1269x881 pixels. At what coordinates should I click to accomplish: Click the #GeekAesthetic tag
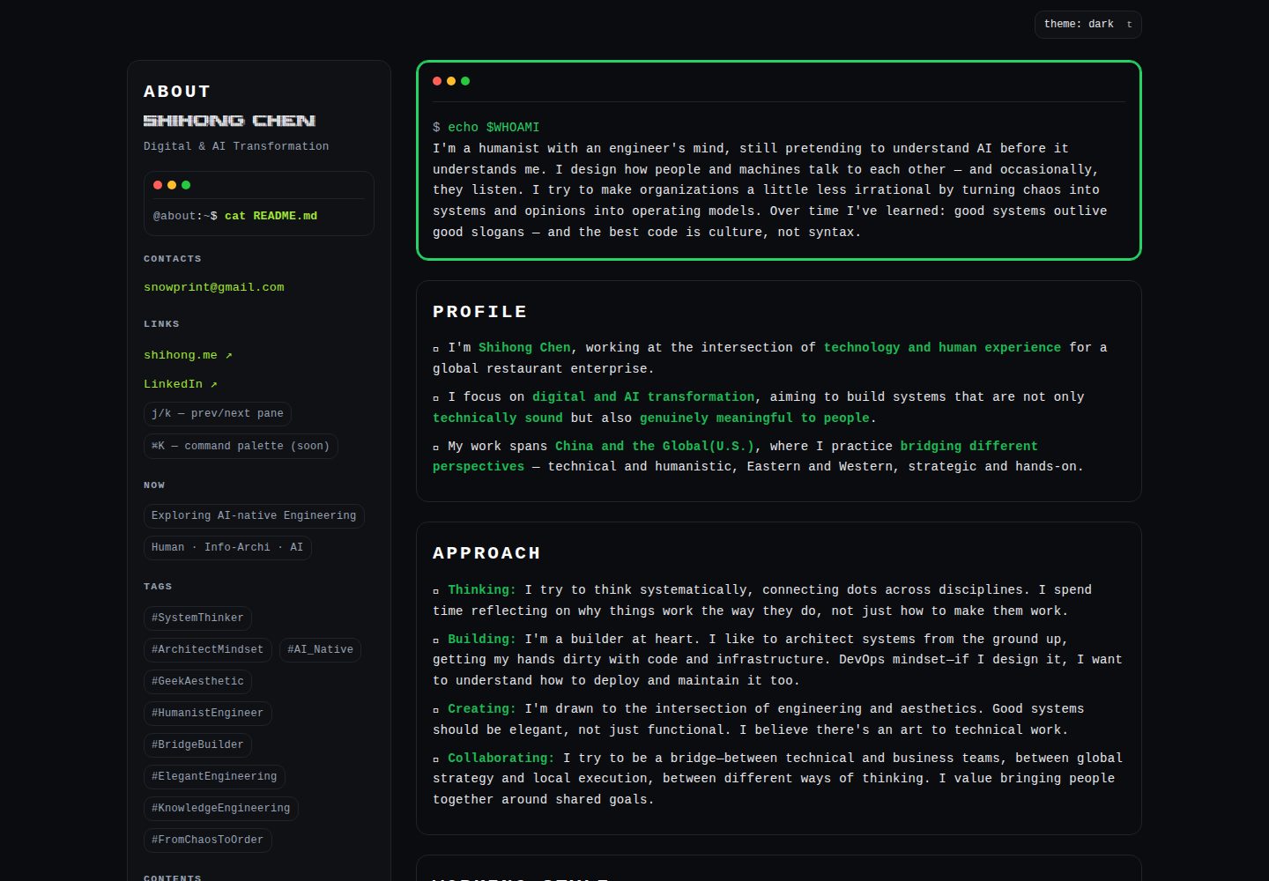click(x=197, y=681)
